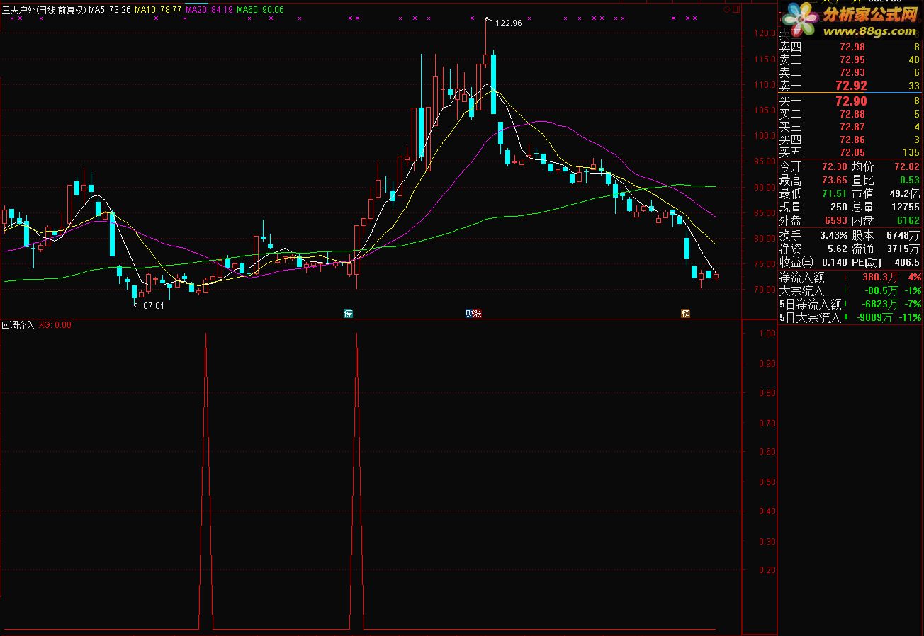The height and width of the screenshot is (636, 924).
Task: Click the 内盘 value 6162
Action: (908, 220)
